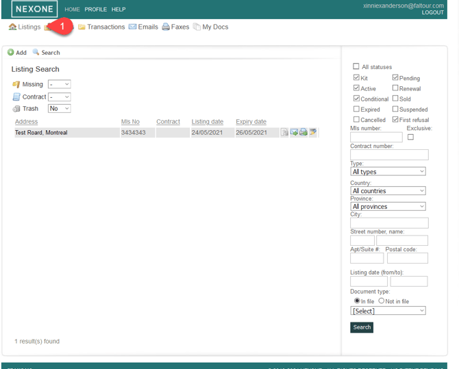Click the magnifier Search toolbar icon
459x369 pixels.
[x=36, y=53]
